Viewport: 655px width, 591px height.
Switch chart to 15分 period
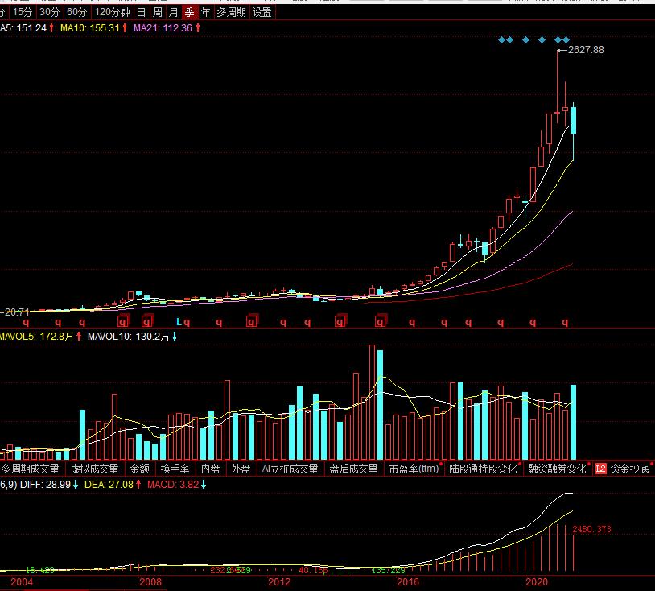coord(23,13)
